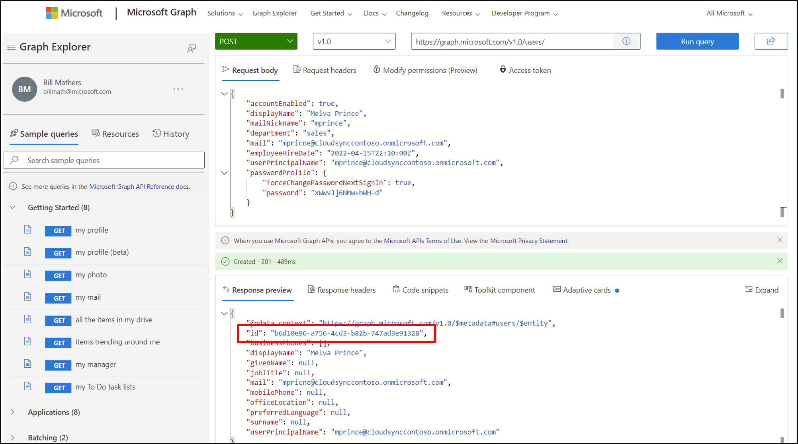Click the document icon beside my profile
Image resolution: width=798 pixels, height=444 pixels.
[27, 229]
